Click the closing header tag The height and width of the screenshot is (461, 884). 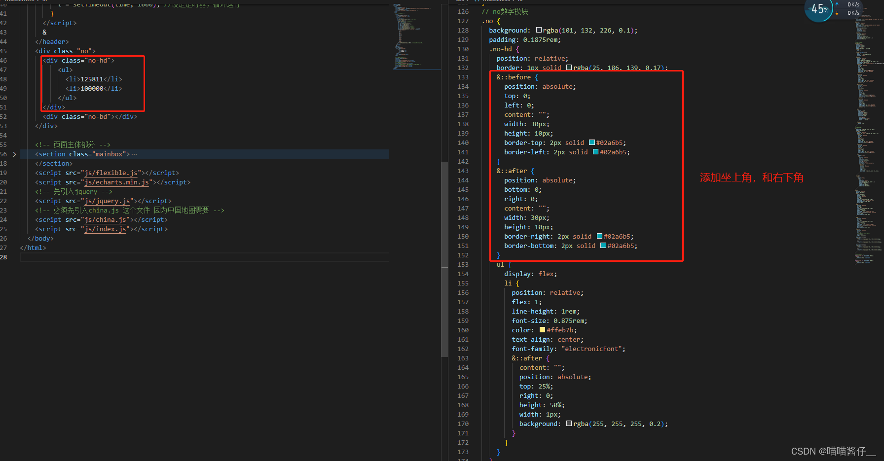click(x=52, y=42)
